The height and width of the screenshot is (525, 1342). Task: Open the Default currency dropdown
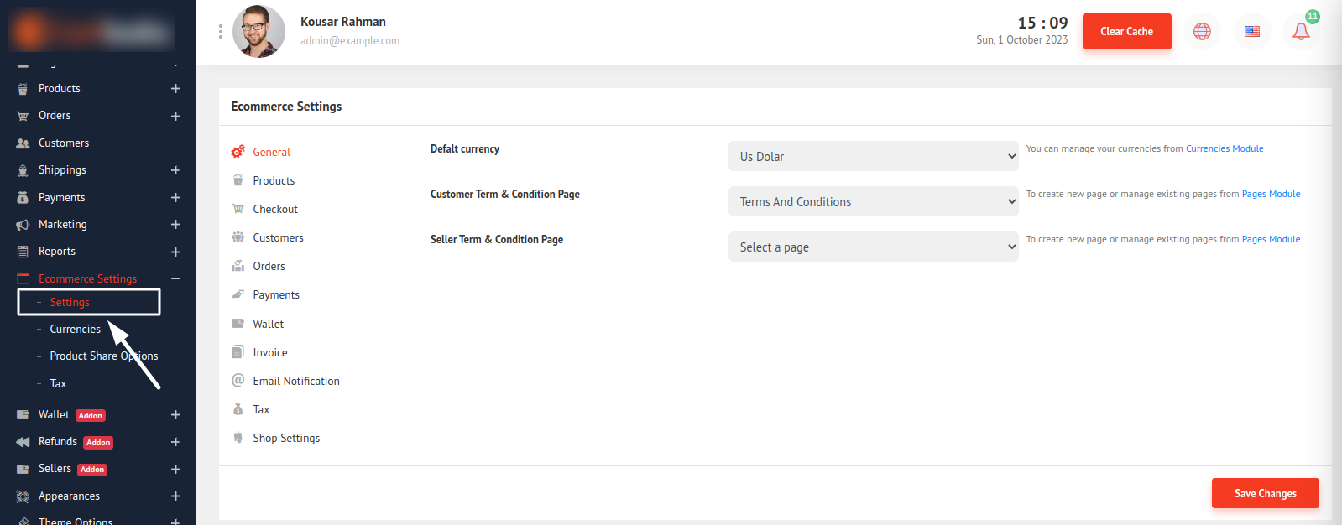(873, 156)
